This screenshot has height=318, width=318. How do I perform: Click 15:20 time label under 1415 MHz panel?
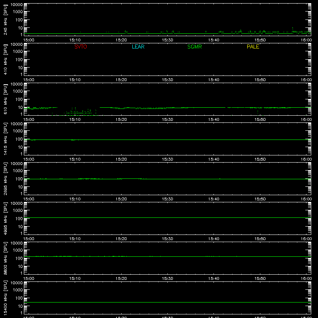[121, 159]
